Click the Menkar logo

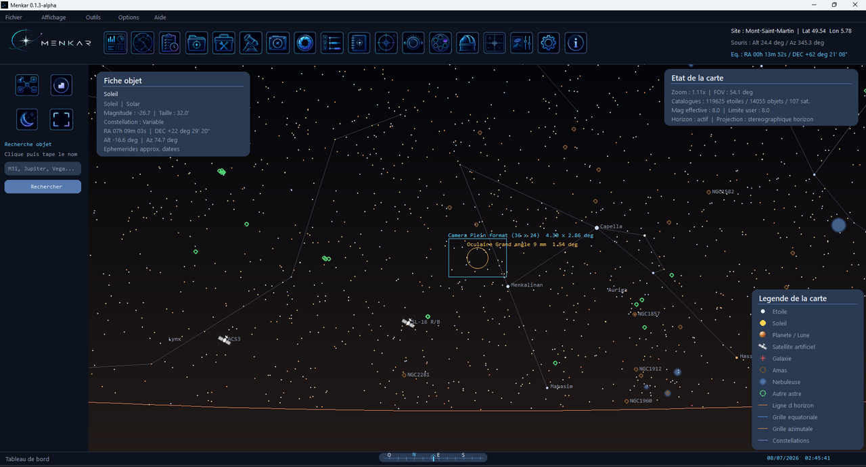51,42
